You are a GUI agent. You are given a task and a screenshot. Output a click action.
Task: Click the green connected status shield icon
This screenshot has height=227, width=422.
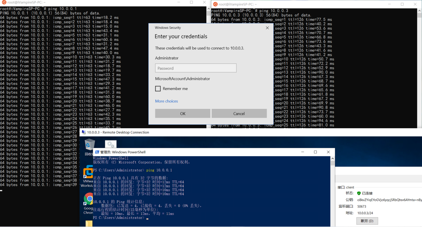tap(359, 193)
